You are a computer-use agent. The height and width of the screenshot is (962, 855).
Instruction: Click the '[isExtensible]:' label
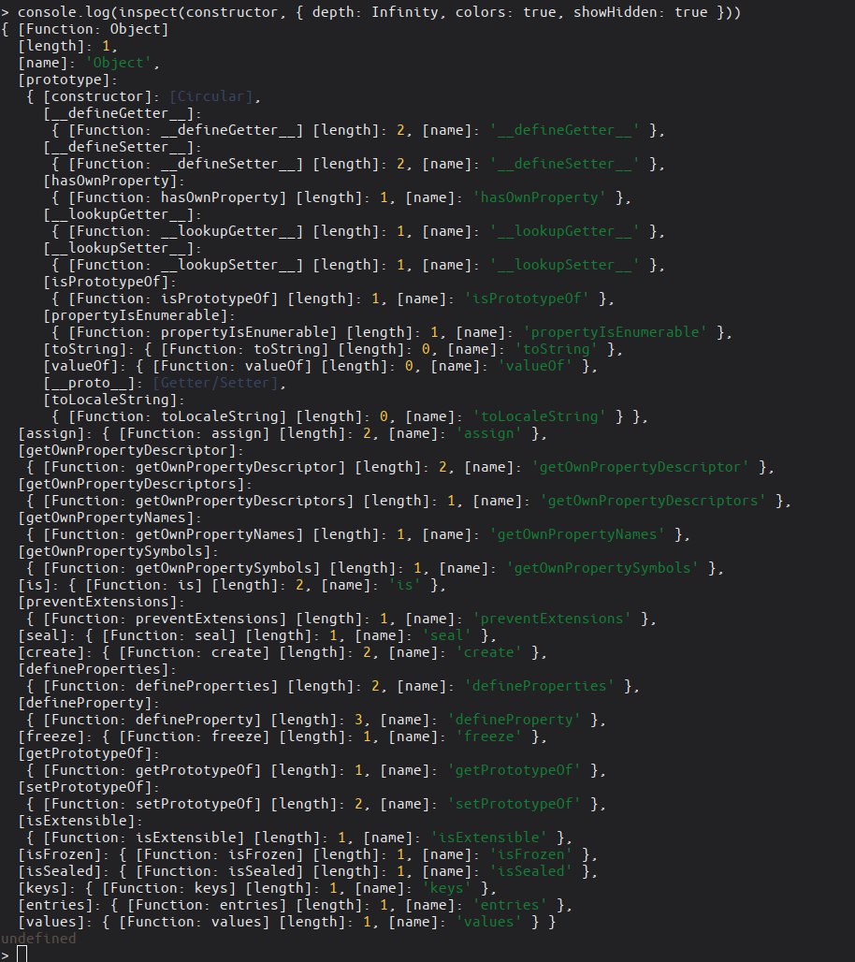pos(80,821)
